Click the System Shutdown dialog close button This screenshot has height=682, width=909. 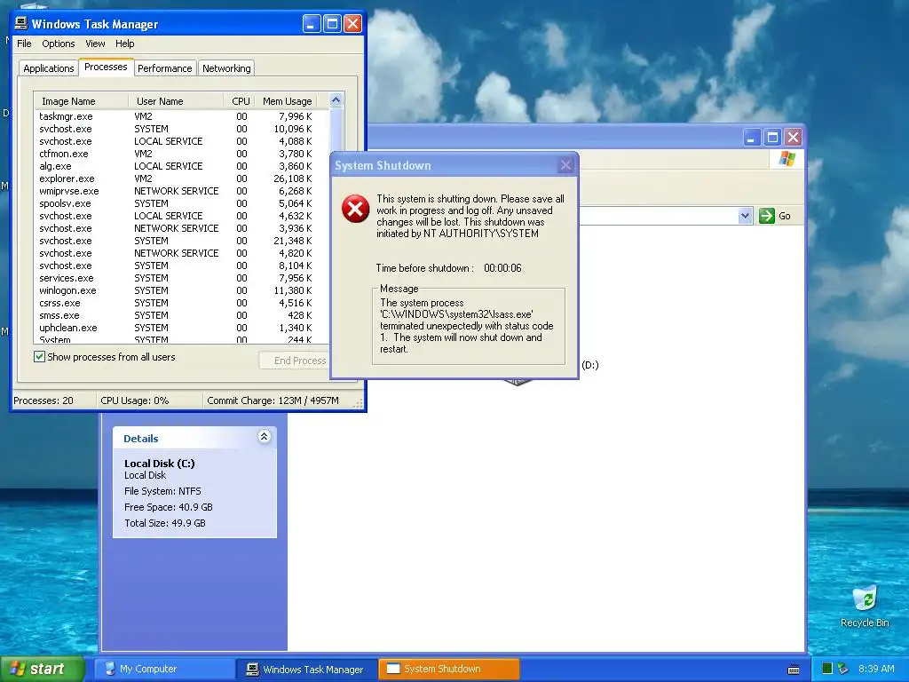[x=565, y=165]
